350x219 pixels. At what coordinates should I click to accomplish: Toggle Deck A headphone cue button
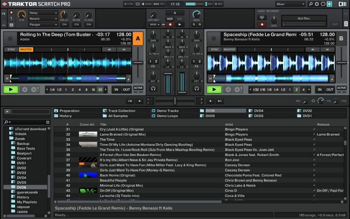coord(153,89)
